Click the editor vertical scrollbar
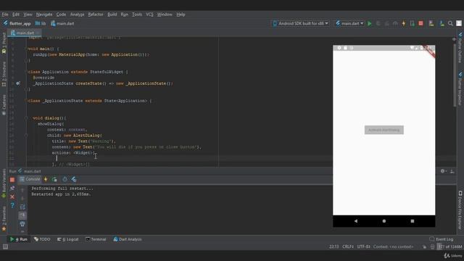 (455, 75)
